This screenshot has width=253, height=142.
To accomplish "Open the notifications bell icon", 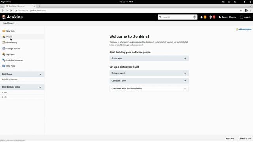I will pyautogui.click(x=202, y=17).
